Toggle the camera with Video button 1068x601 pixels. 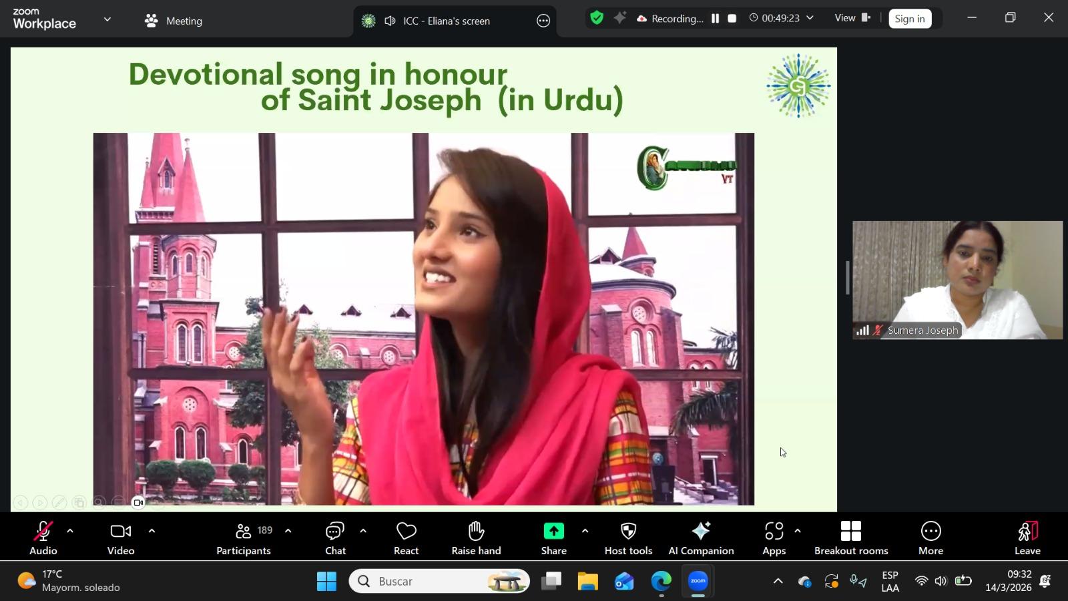121,538
